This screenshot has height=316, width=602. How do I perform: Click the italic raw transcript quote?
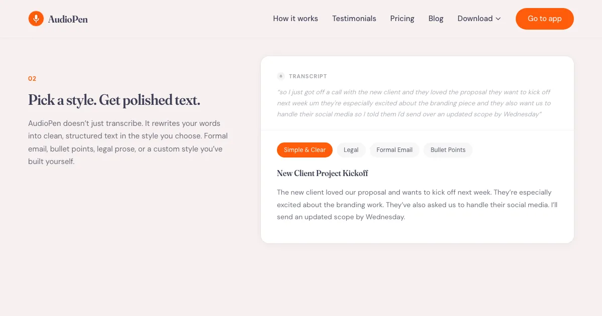[x=414, y=103]
